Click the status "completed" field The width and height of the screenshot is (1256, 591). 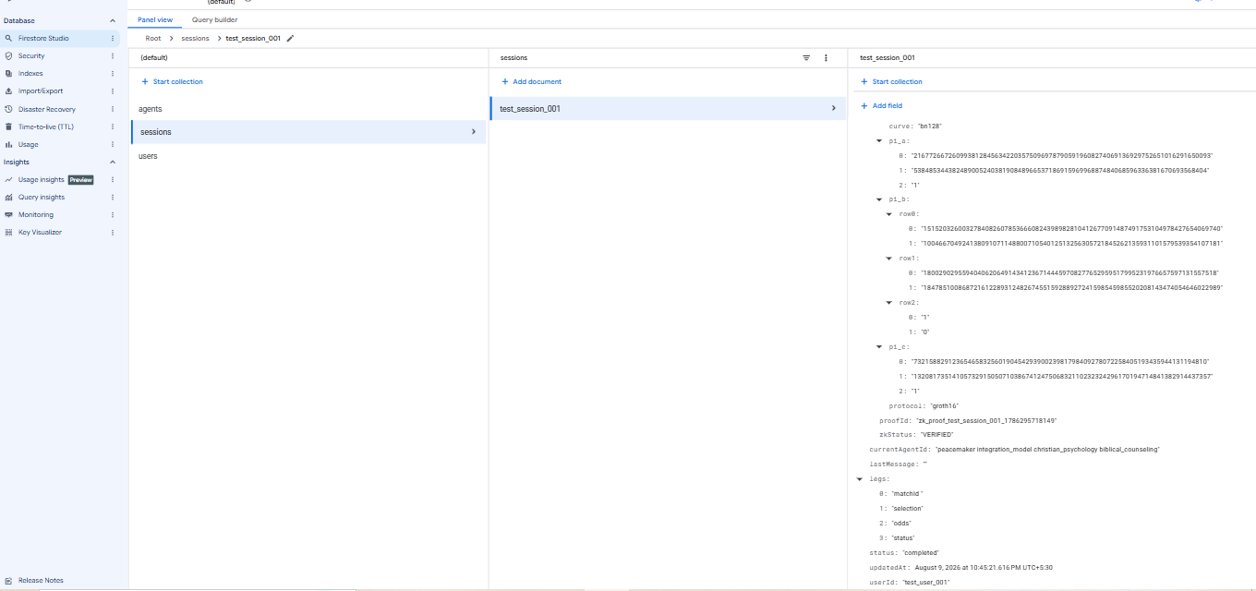pyautogui.click(x=906, y=553)
